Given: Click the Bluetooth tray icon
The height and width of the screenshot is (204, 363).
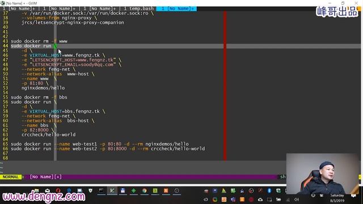Looking at the screenshot, I should pyautogui.click(x=269, y=190).
